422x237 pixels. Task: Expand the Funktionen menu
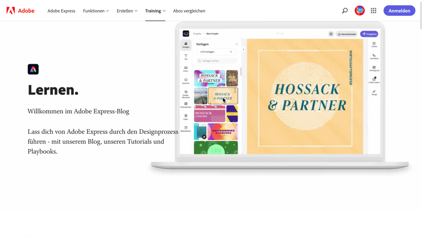(x=96, y=11)
